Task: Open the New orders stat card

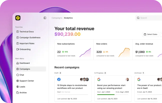Action: point(113,49)
